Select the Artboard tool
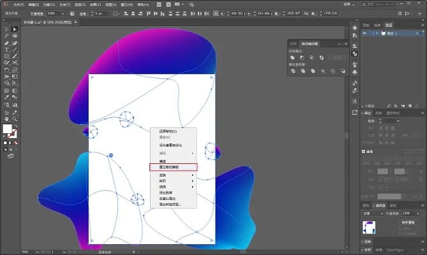 pyautogui.click(x=6, y=113)
